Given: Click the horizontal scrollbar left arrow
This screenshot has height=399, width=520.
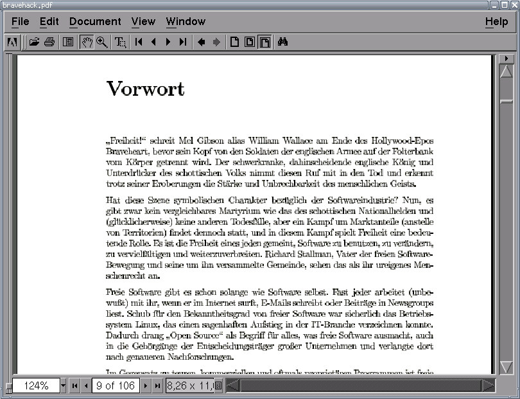Looking at the screenshot, I should (x=232, y=386).
